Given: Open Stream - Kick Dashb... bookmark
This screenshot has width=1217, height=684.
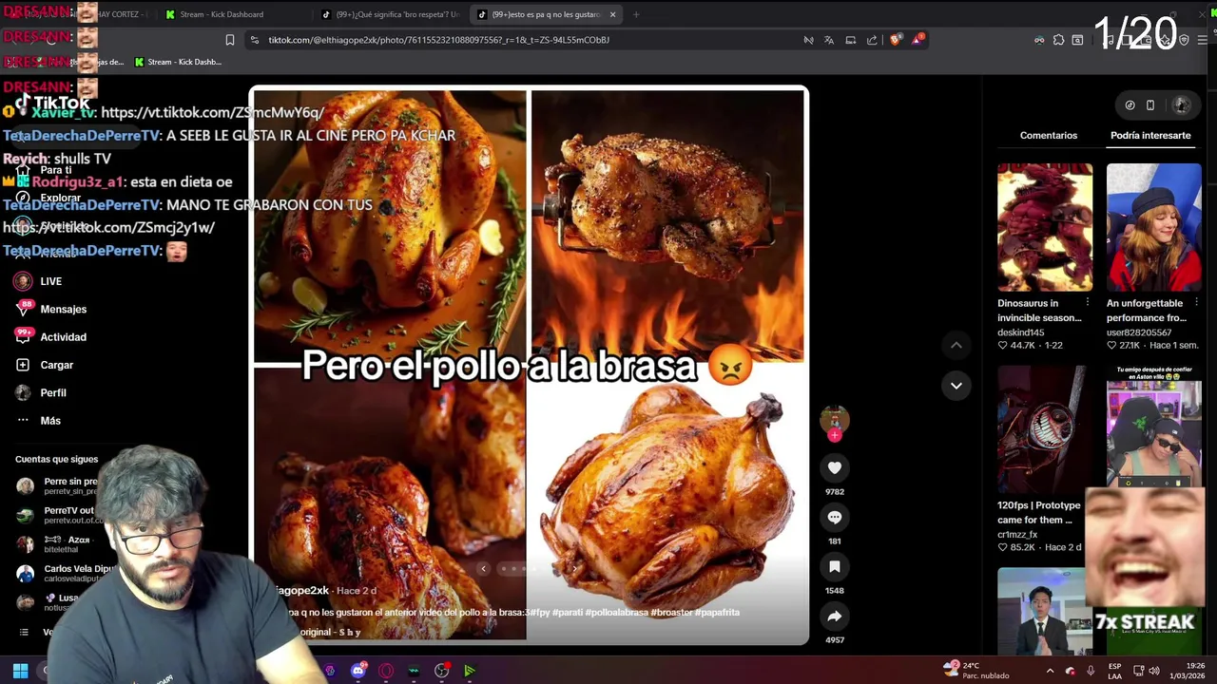Looking at the screenshot, I should pos(178,62).
